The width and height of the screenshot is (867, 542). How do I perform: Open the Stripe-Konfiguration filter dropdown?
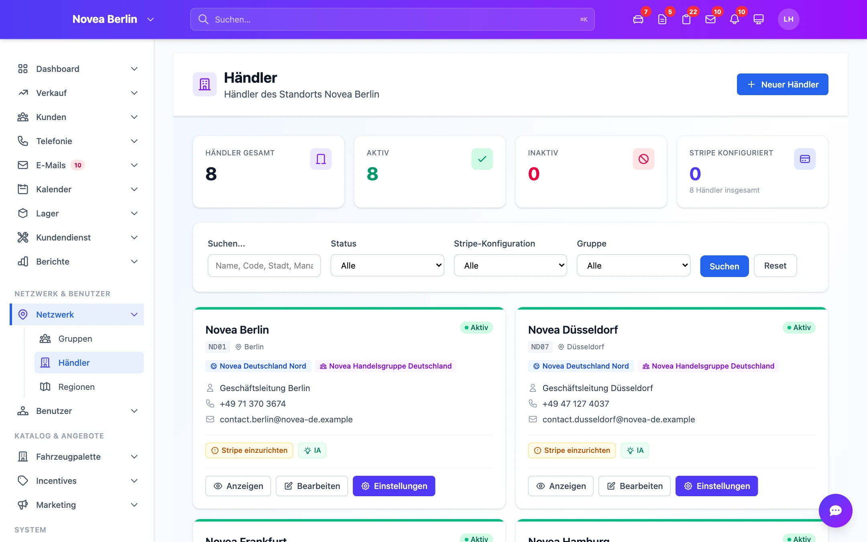511,265
